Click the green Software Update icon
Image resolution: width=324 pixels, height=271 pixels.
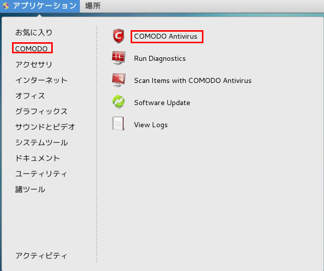point(119,103)
